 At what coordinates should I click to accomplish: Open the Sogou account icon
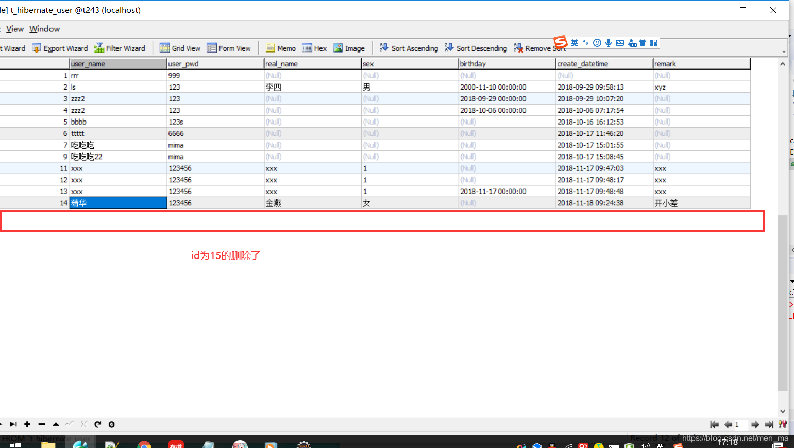632,43
